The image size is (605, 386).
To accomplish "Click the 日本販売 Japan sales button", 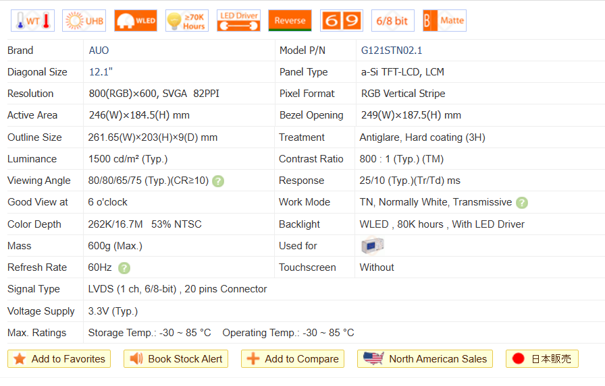I will pos(542,359).
